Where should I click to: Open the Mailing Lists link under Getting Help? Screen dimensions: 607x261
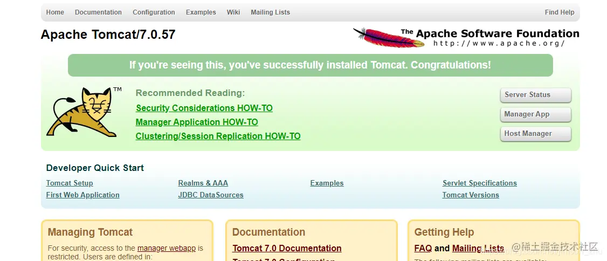[478, 248]
